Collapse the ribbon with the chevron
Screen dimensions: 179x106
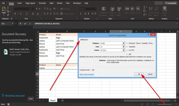177,19
